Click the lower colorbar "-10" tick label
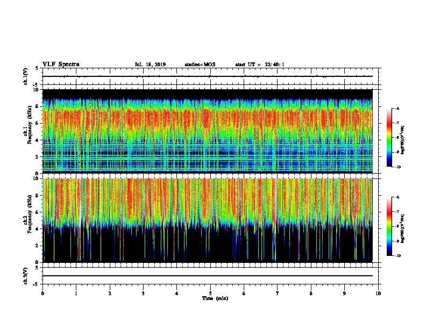 click(397, 256)
